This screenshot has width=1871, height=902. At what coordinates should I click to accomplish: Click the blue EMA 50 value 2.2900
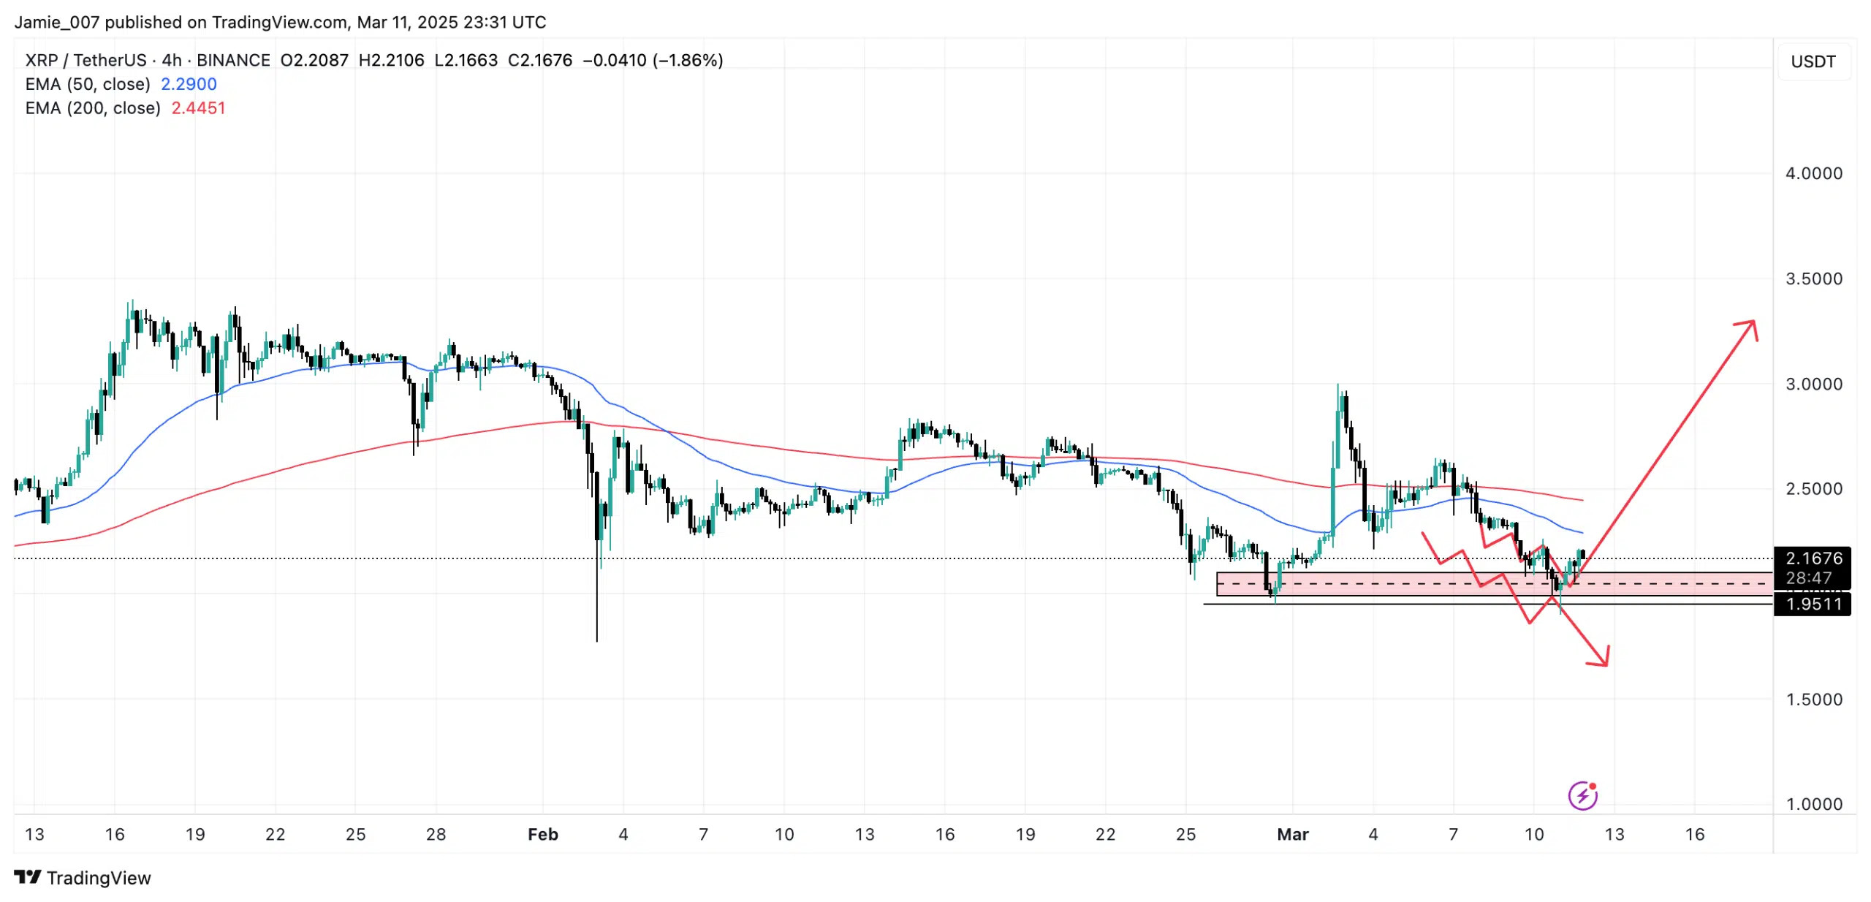pos(189,84)
